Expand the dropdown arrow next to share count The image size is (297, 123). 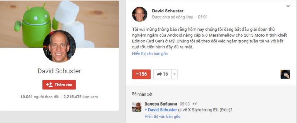click(174, 74)
